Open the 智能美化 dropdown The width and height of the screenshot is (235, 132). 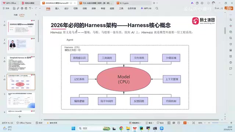click(x=135, y=123)
